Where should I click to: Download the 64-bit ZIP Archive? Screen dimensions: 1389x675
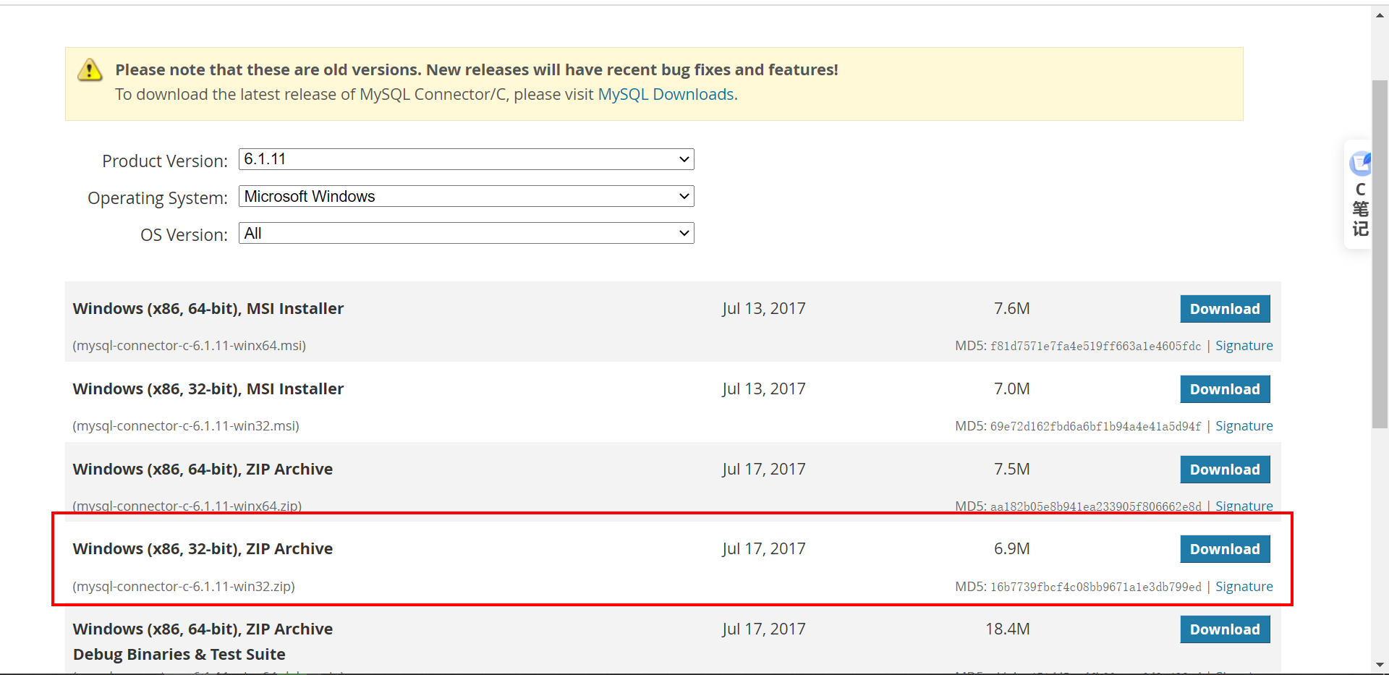click(x=1224, y=470)
